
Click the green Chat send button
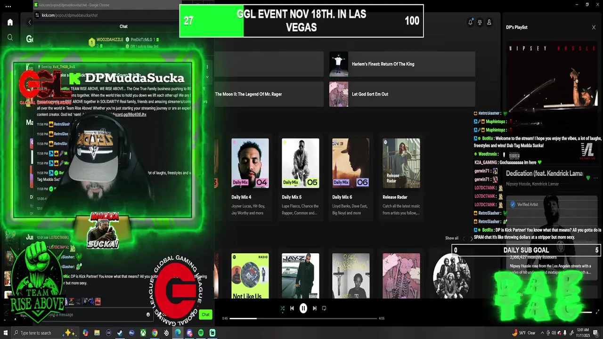coord(205,315)
